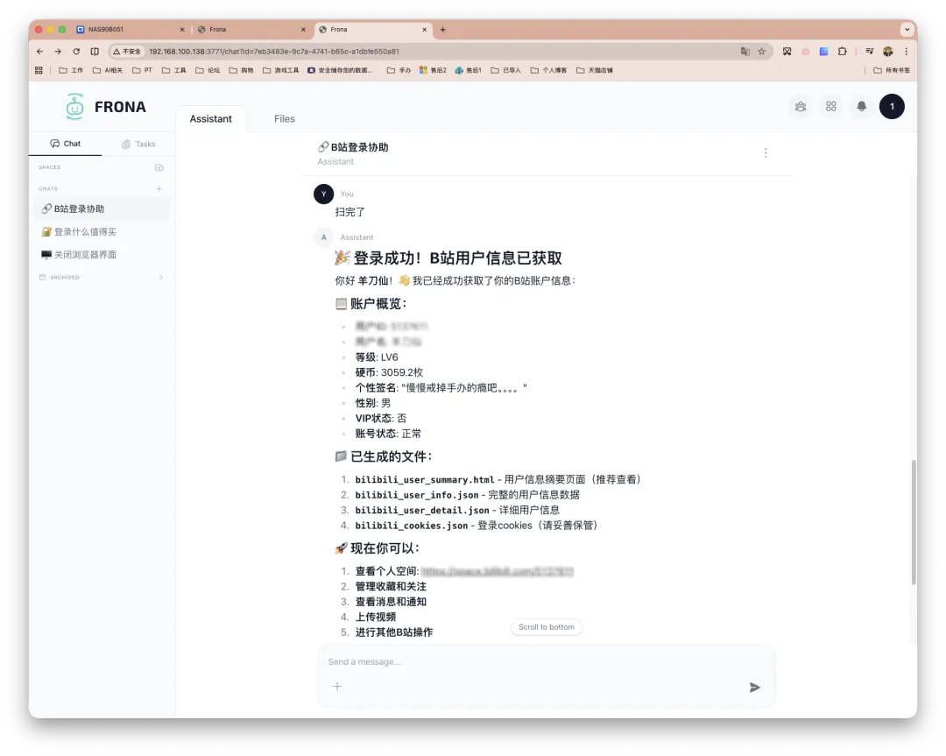Viewport: 946px width, 756px height.
Task: Click the 登录成功！B站用户信息已获取 heading
Action: coord(448,258)
